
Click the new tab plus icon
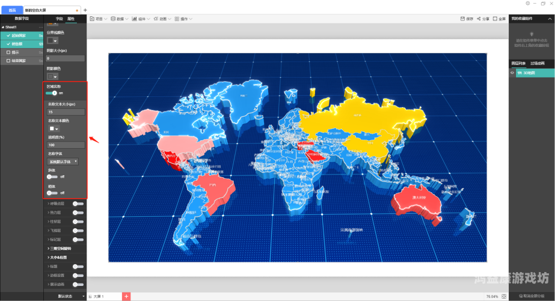85,10
